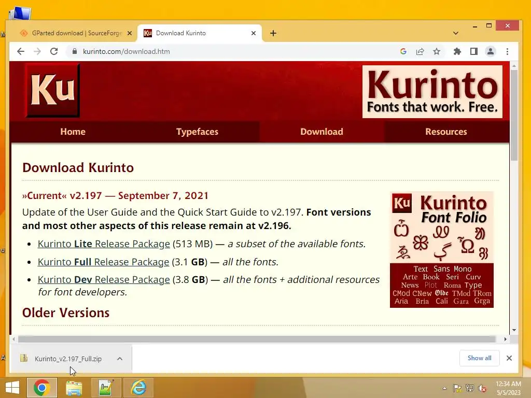
Task: Download Kurinto Dev Release Package
Action: (x=104, y=279)
